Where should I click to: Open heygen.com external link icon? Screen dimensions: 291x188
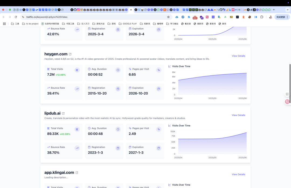70,54
